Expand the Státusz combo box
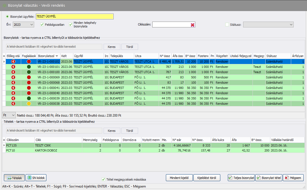 click(291, 25)
